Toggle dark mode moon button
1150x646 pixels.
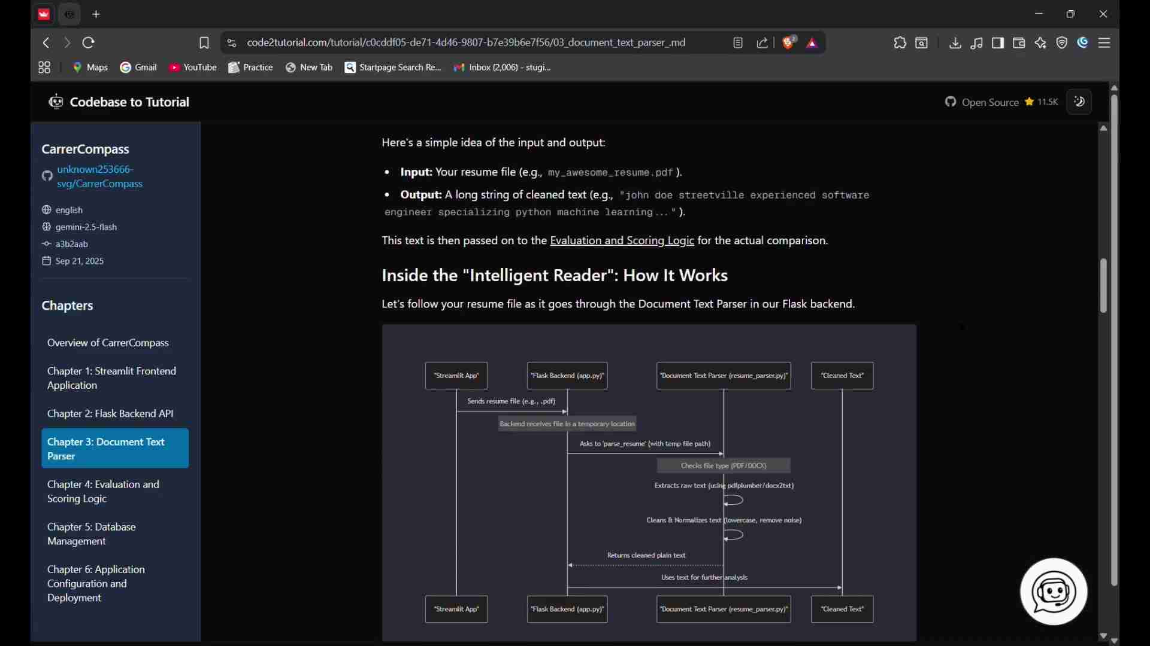coord(1081,102)
